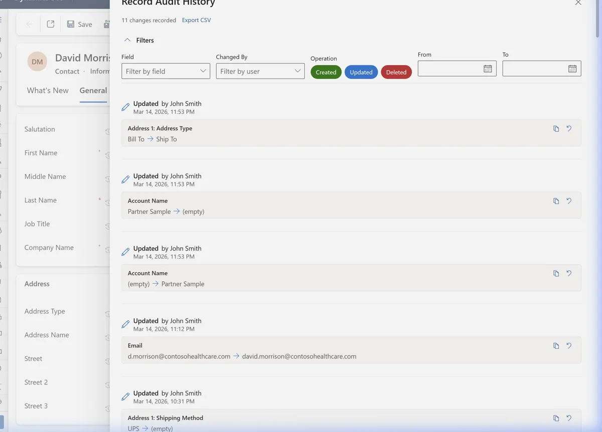Close the Record Audit History panel
Screen dimensions: 602x432
[x=578, y=3]
